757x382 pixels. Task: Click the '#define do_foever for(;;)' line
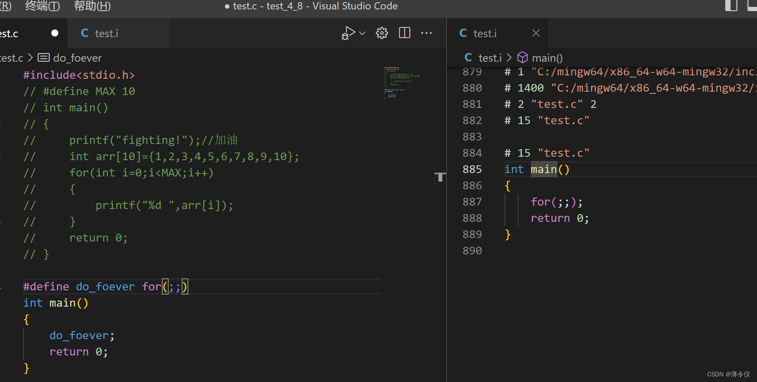click(x=106, y=286)
